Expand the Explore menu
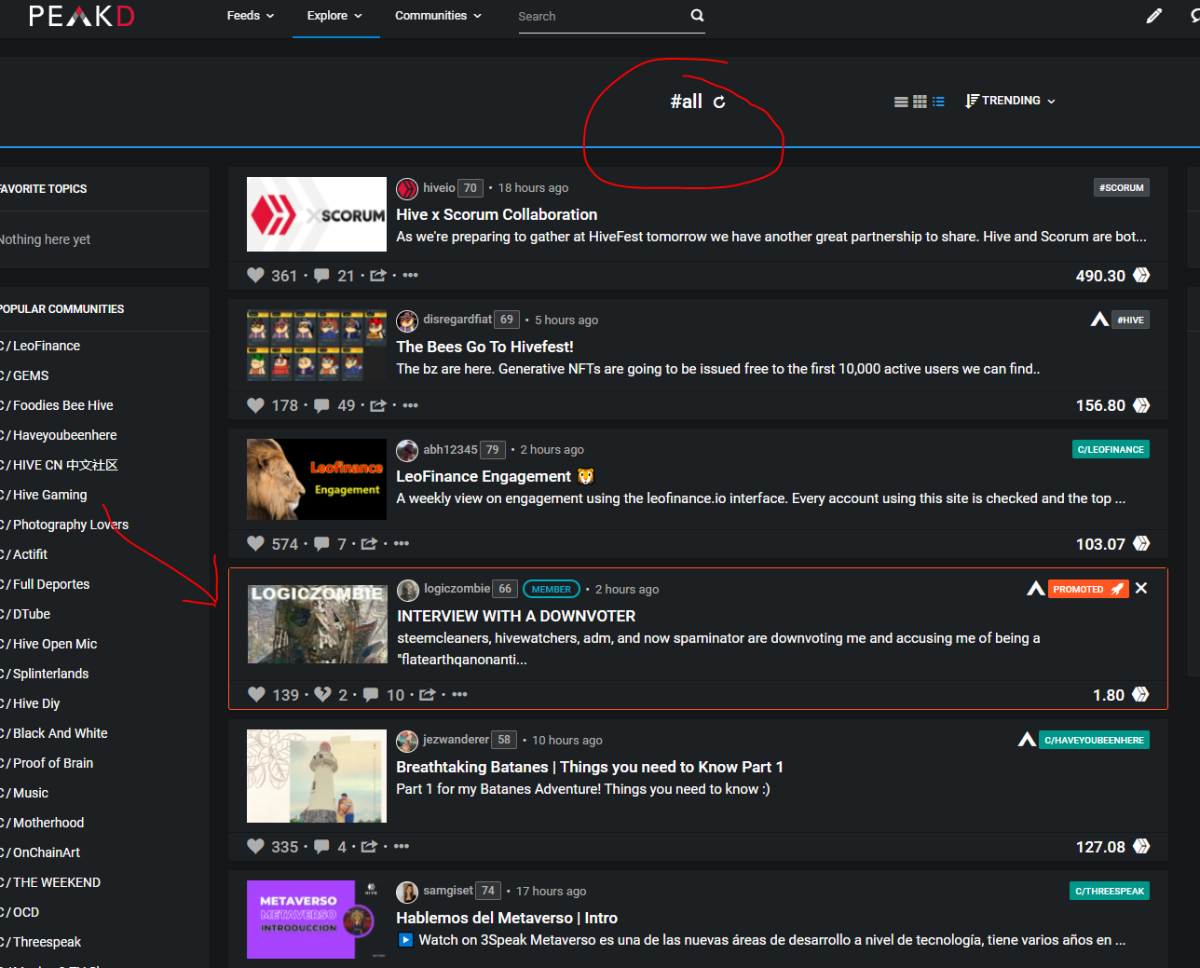 [334, 16]
